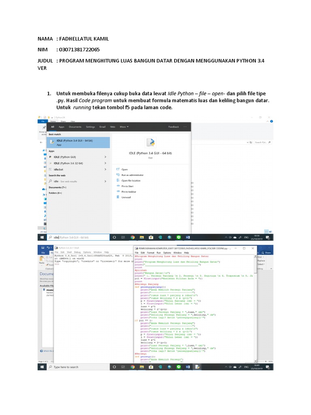This screenshot has width=311, height=415.
Task: Select the All search filter tab
Action: pyautogui.click(x=52, y=127)
